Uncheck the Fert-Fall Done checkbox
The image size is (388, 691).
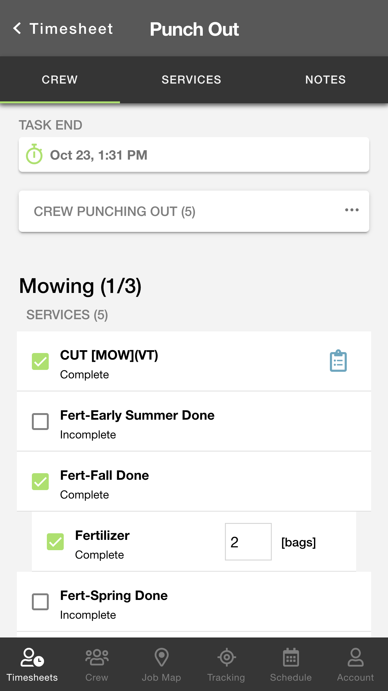point(40,482)
